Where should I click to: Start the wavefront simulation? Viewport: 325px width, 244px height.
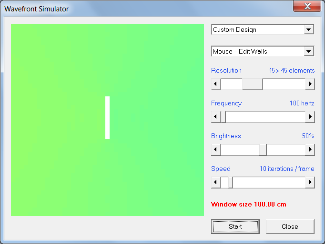(x=235, y=226)
